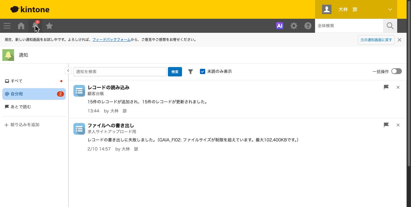The width and height of the screenshot is (411, 207).
Task: Dismiss the レコードの読み込み notification
Action: 398,87
